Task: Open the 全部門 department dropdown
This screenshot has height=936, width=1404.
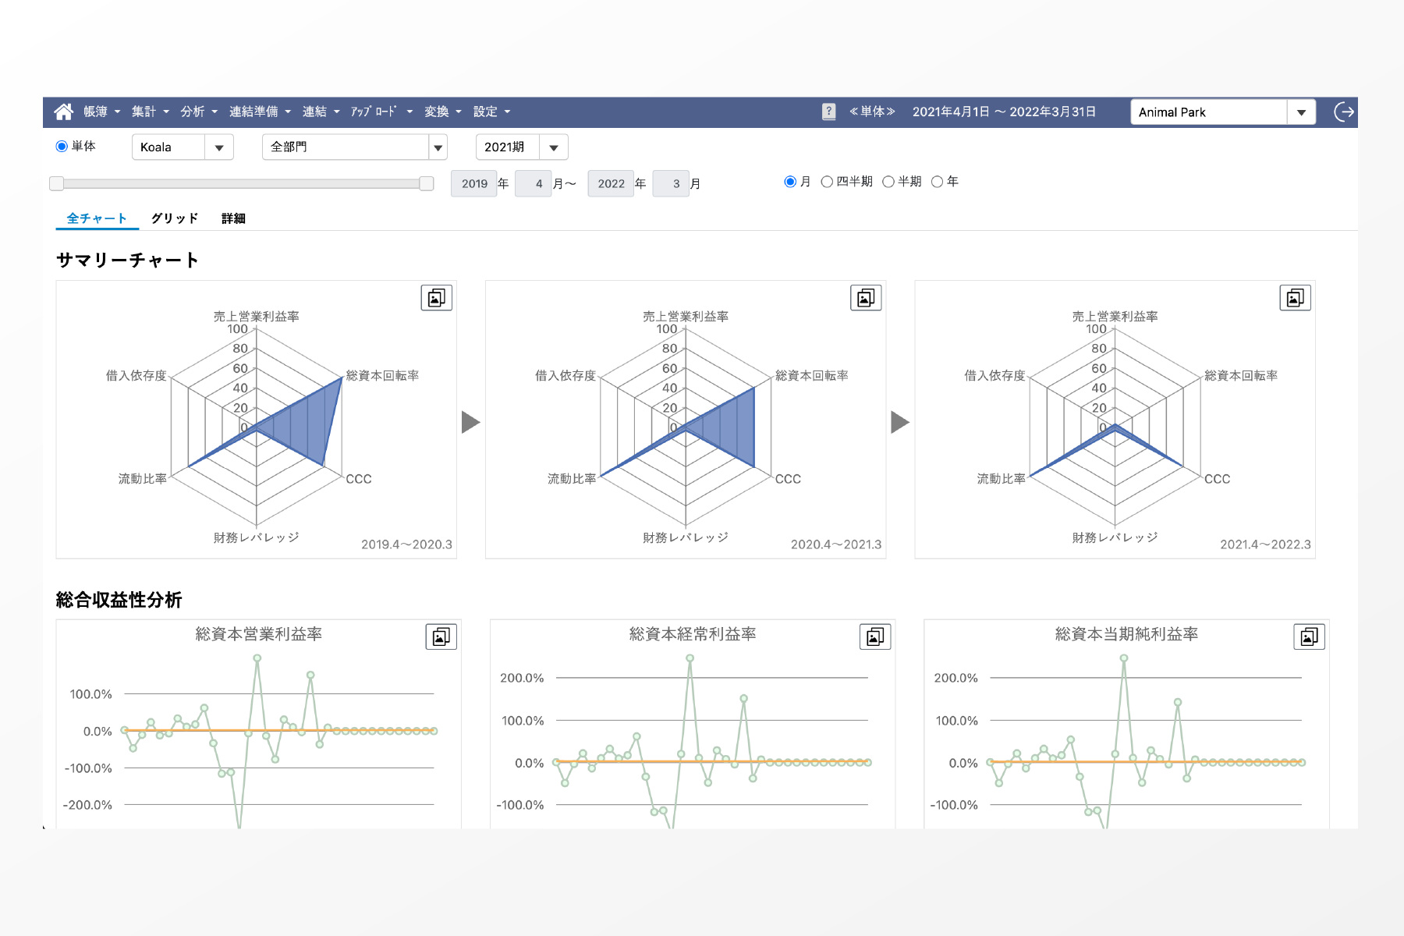Action: point(438,147)
